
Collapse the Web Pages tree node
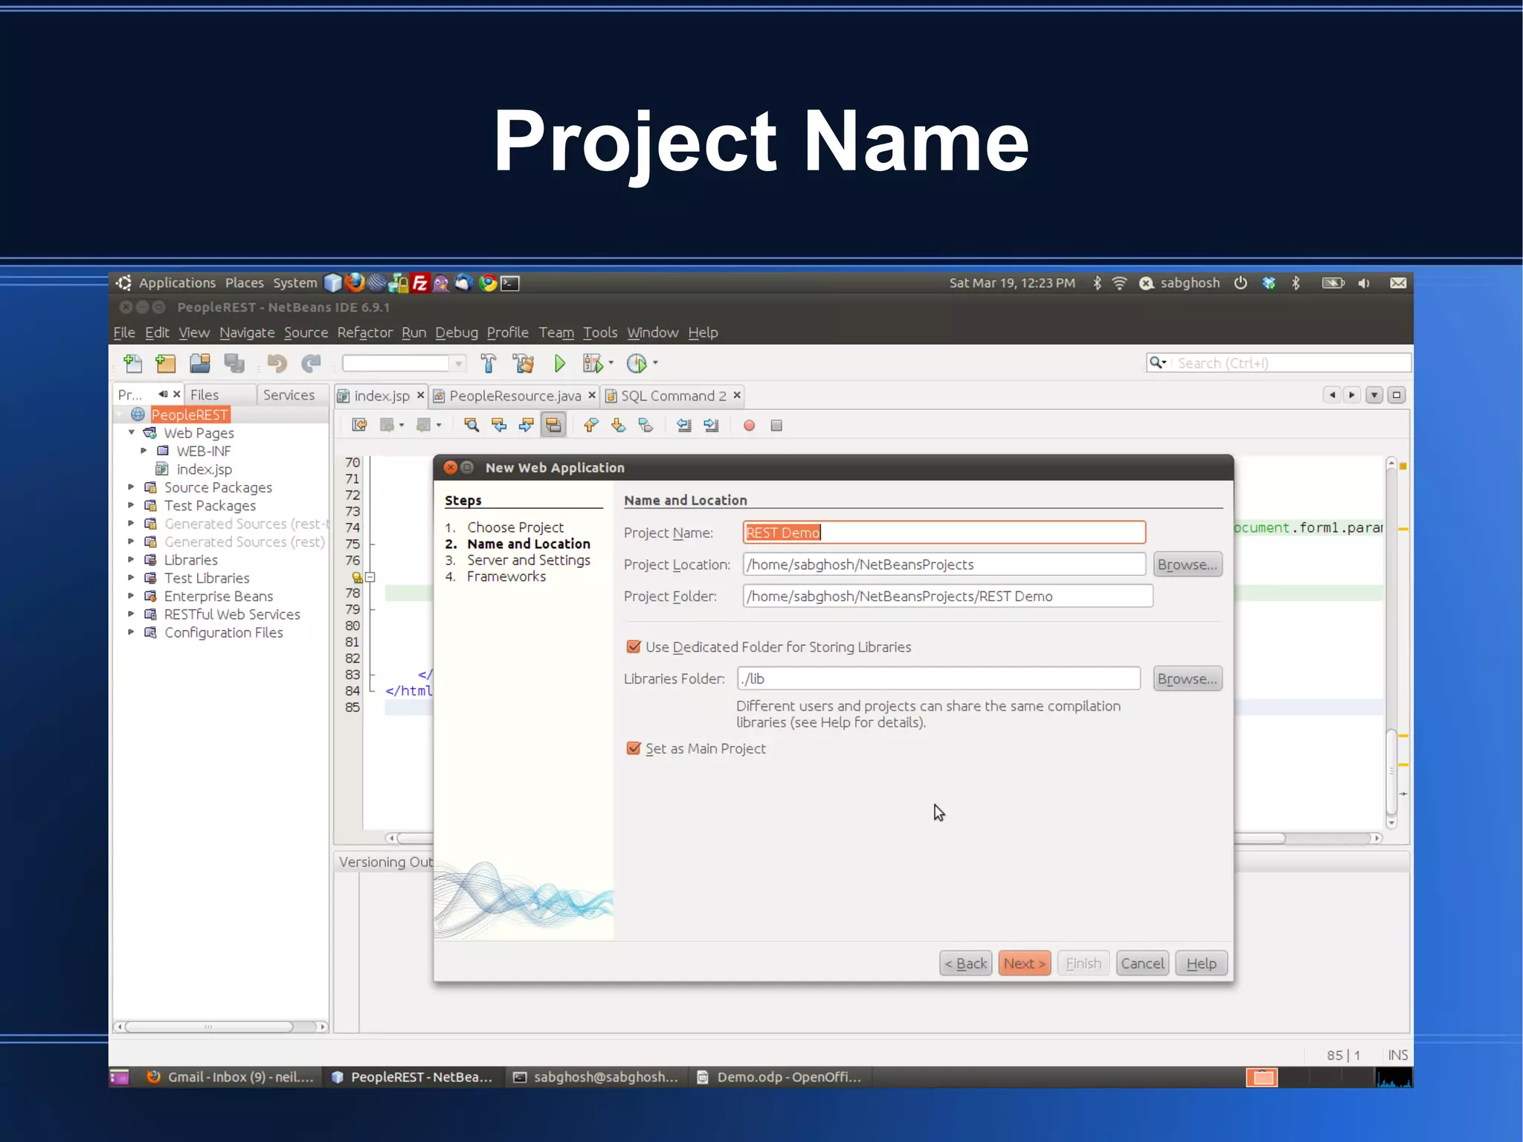[132, 432]
